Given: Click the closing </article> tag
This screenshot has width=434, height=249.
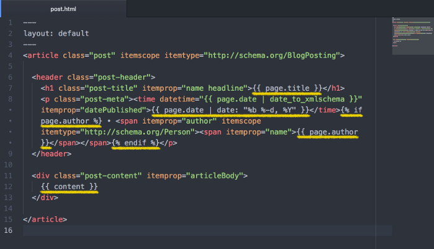Looking at the screenshot, I should [45, 219].
